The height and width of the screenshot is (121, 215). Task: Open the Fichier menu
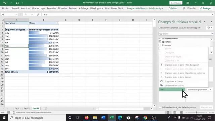5,8
